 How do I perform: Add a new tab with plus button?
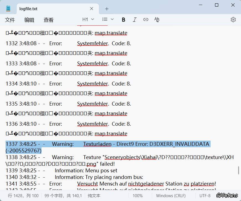click(107, 9)
